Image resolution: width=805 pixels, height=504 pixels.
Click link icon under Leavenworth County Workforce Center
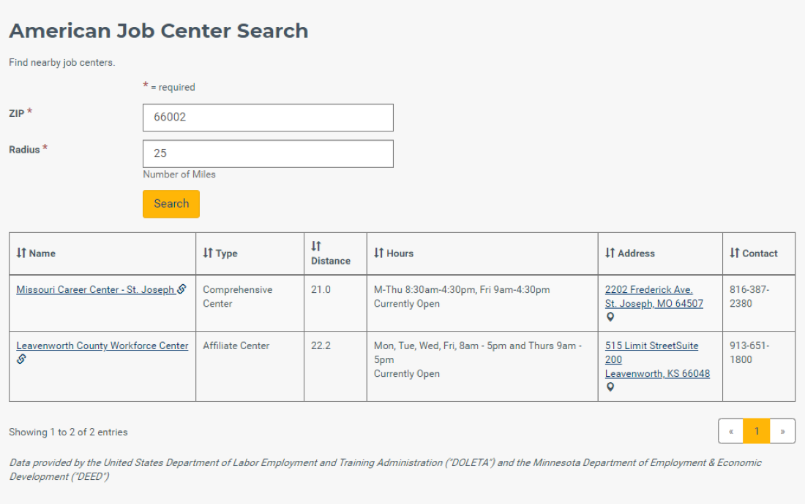[x=21, y=359]
